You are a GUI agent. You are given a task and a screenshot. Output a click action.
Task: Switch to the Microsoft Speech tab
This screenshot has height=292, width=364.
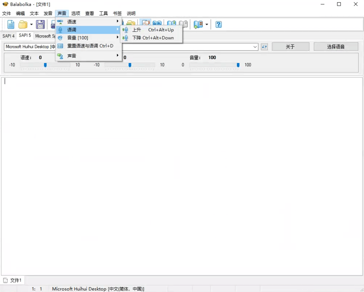(x=45, y=36)
